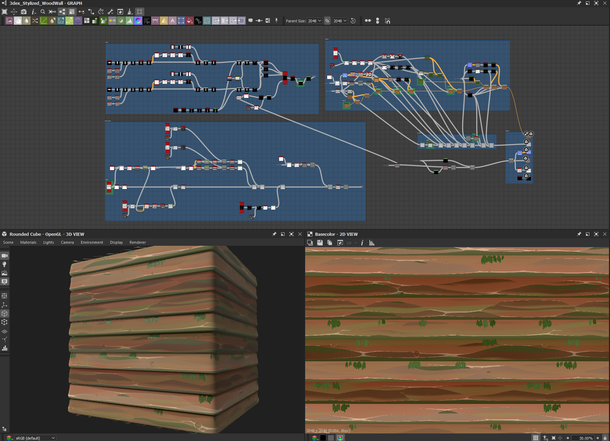610x441 pixels.
Task: Click the wrench tools icon in graph toolbar
Action: tap(110, 12)
